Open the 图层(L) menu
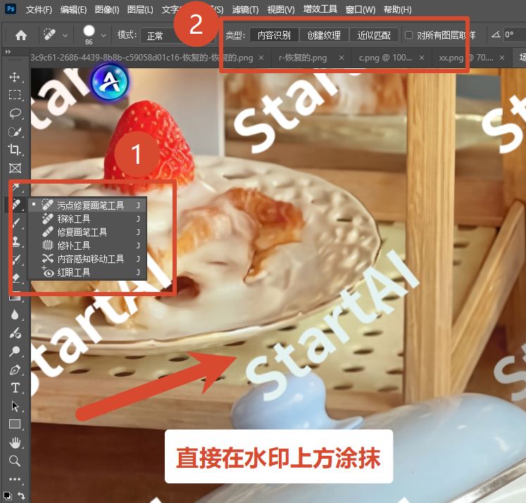526x503 pixels. (140, 10)
